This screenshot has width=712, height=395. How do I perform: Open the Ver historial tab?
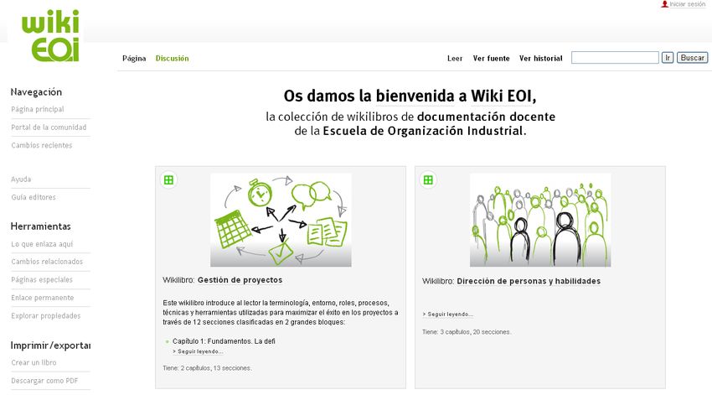coord(541,58)
